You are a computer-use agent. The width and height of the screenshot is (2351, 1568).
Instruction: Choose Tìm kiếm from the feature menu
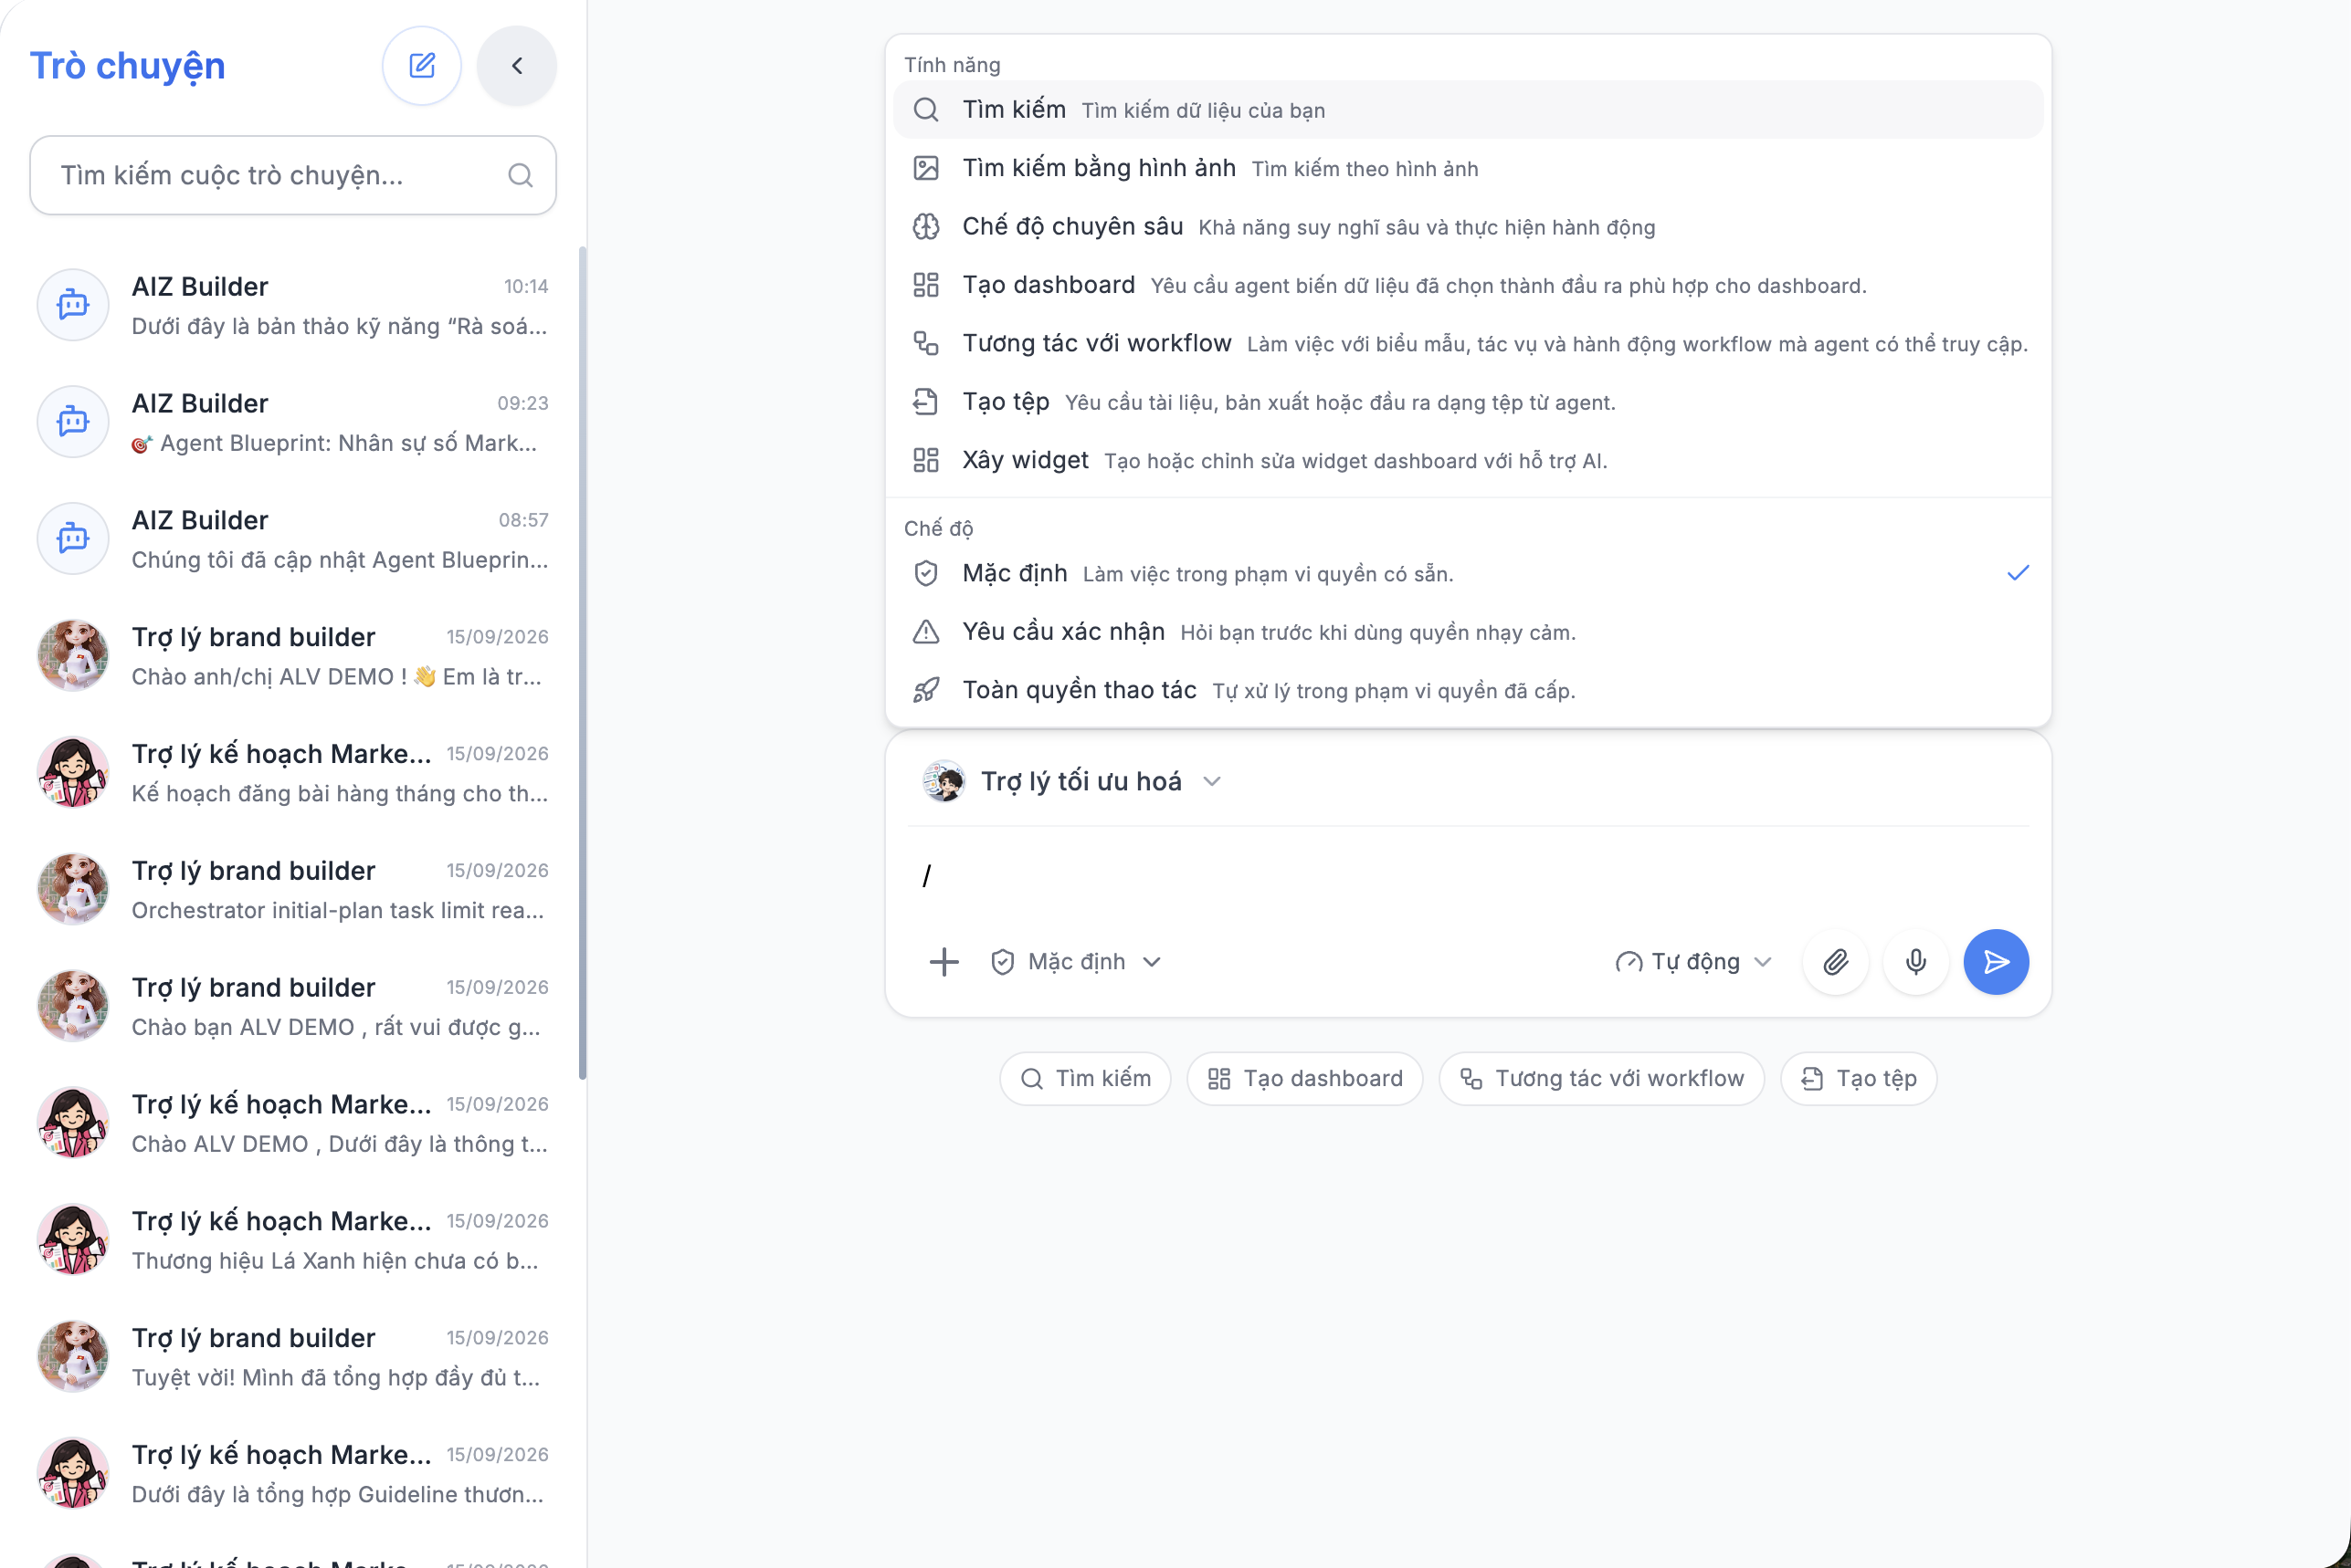click(1468, 109)
